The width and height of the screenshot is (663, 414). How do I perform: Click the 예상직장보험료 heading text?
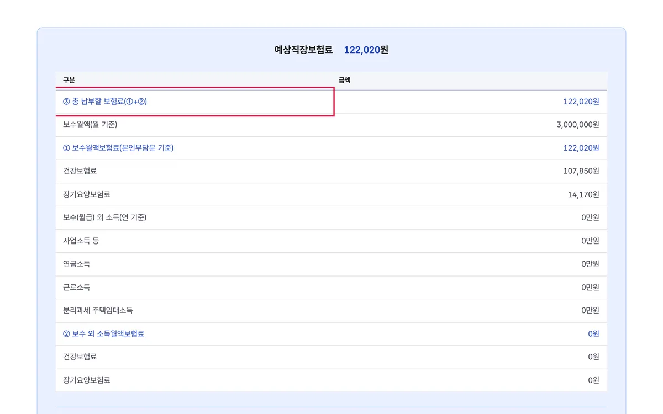pyautogui.click(x=303, y=50)
